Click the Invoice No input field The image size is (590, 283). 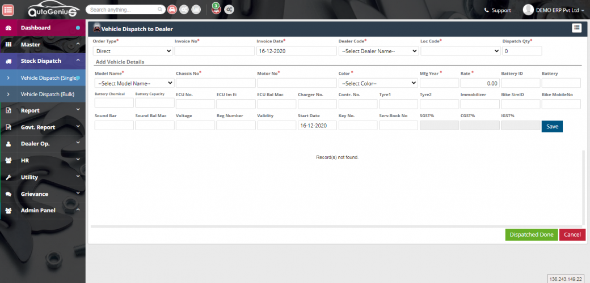pyautogui.click(x=215, y=51)
